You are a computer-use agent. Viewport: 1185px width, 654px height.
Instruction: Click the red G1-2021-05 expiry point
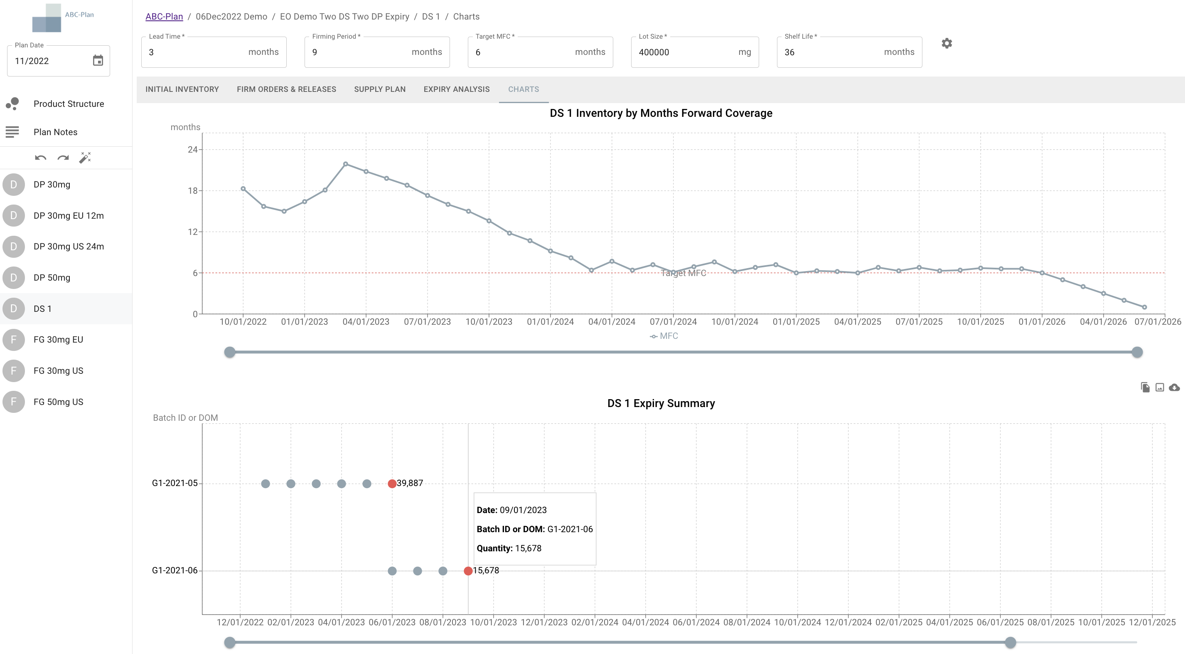click(x=392, y=484)
